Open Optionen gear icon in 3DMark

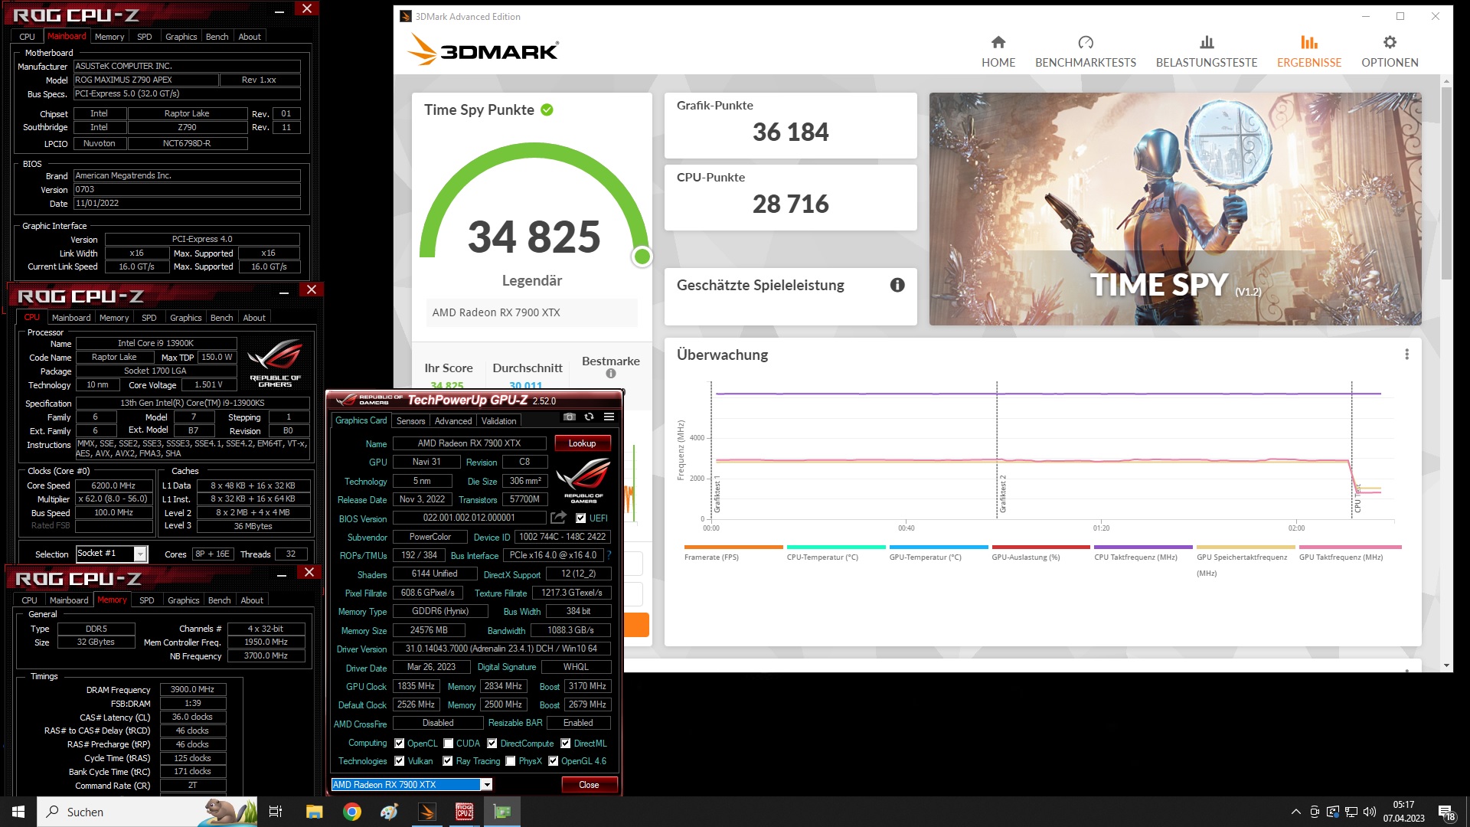click(1389, 43)
